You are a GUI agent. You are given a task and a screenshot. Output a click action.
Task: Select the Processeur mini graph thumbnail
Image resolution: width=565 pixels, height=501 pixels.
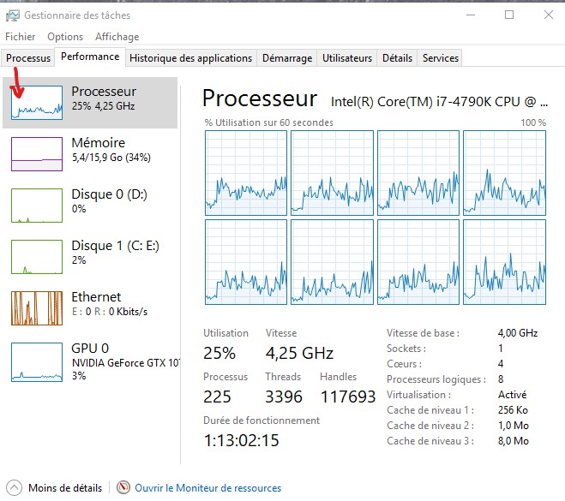pyautogui.click(x=37, y=103)
